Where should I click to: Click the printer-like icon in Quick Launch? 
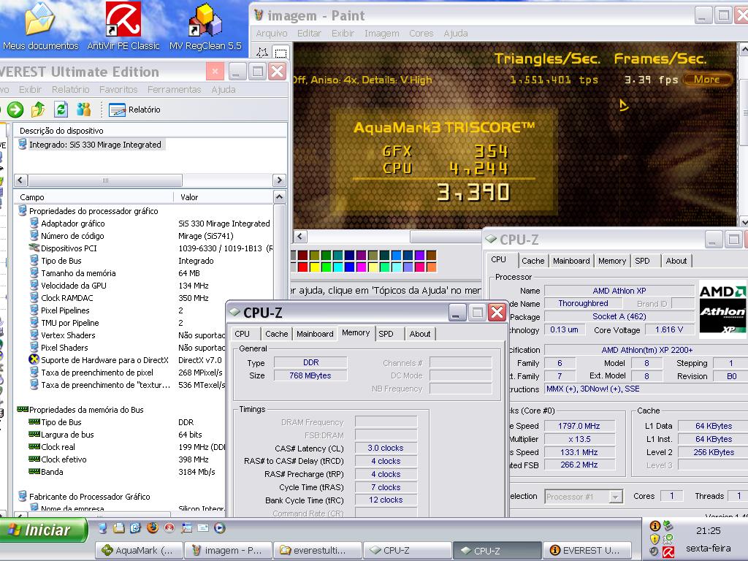119,527
